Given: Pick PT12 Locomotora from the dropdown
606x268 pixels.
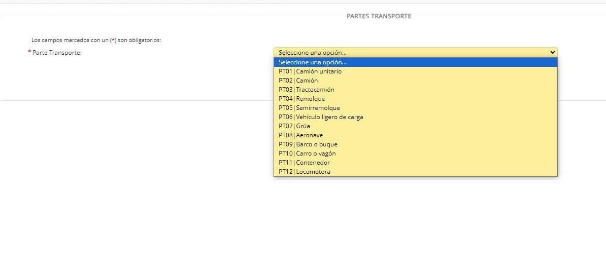Looking at the screenshot, I should (x=305, y=172).
